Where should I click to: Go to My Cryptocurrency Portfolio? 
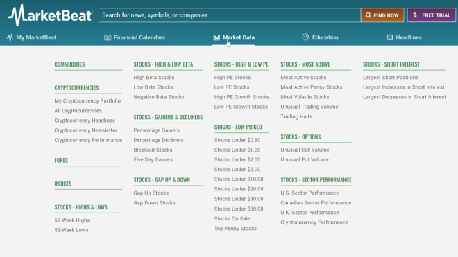click(87, 100)
